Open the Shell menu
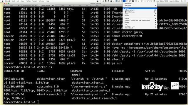This screenshot has height=105, width=188. (13, 1)
